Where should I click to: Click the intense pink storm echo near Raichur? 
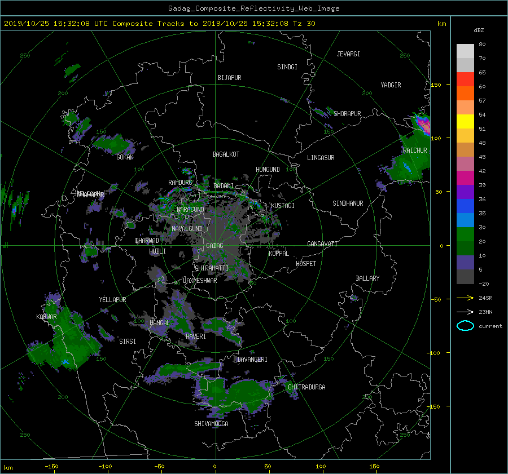pos(423,124)
